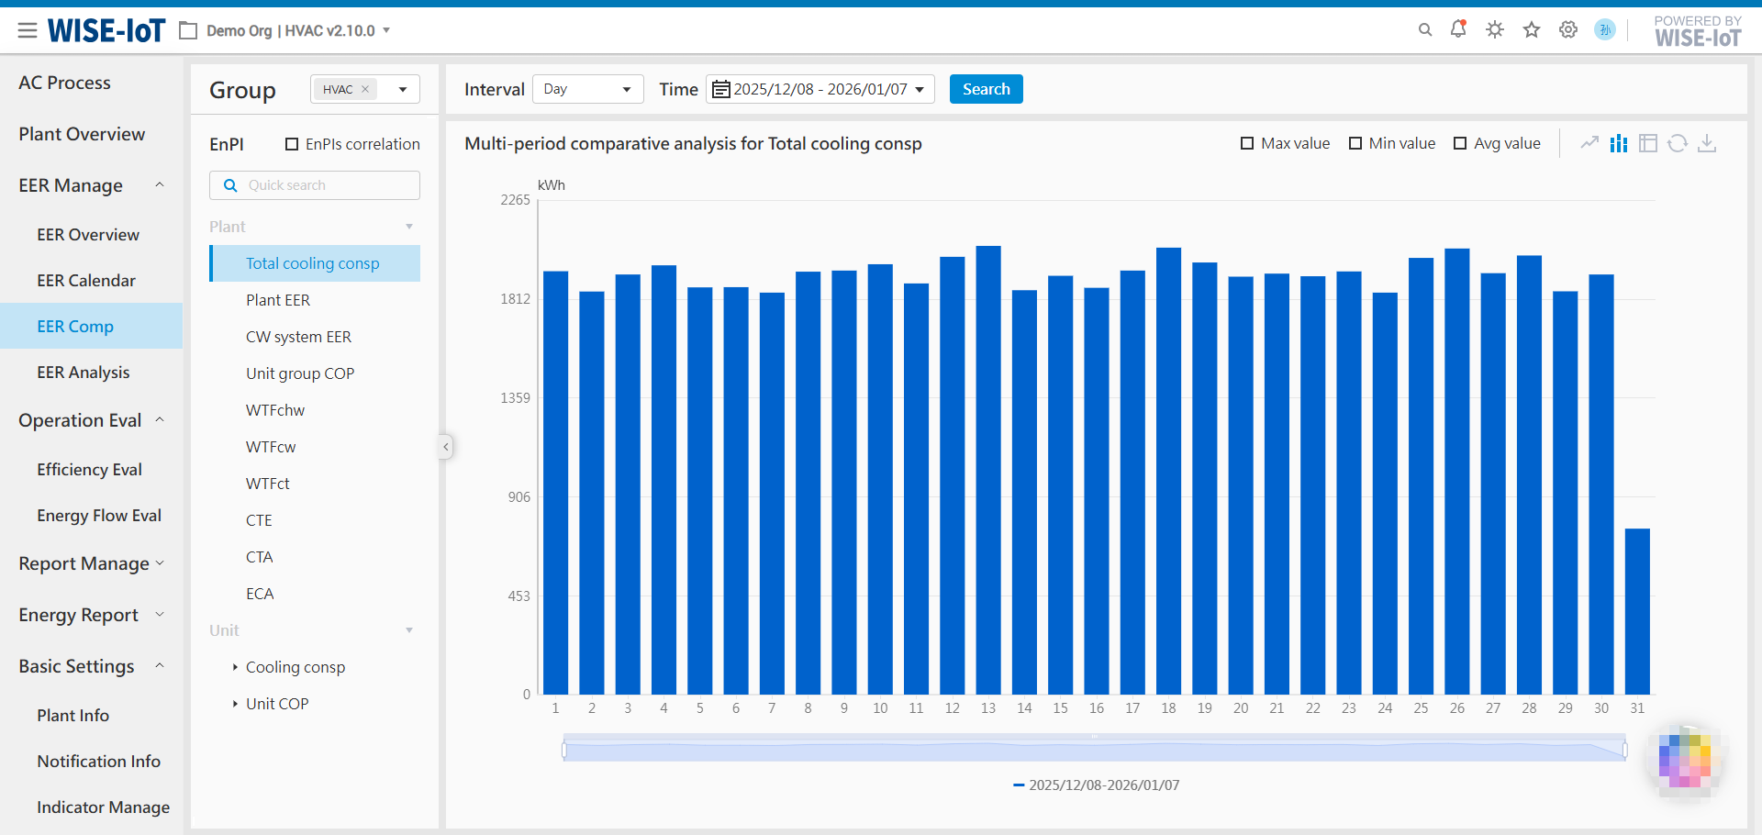Open the Time date range picker

[x=820, y=89]
